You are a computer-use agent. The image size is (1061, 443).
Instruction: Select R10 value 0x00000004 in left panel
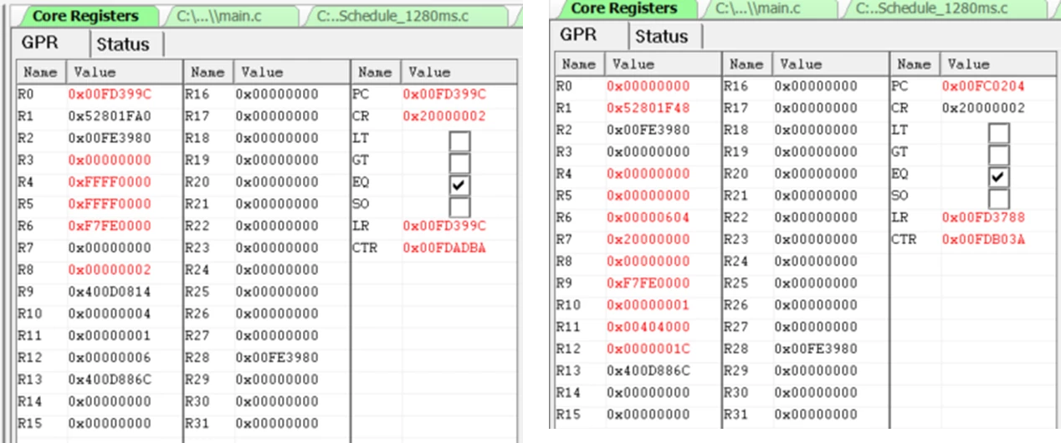click(110, 313)
